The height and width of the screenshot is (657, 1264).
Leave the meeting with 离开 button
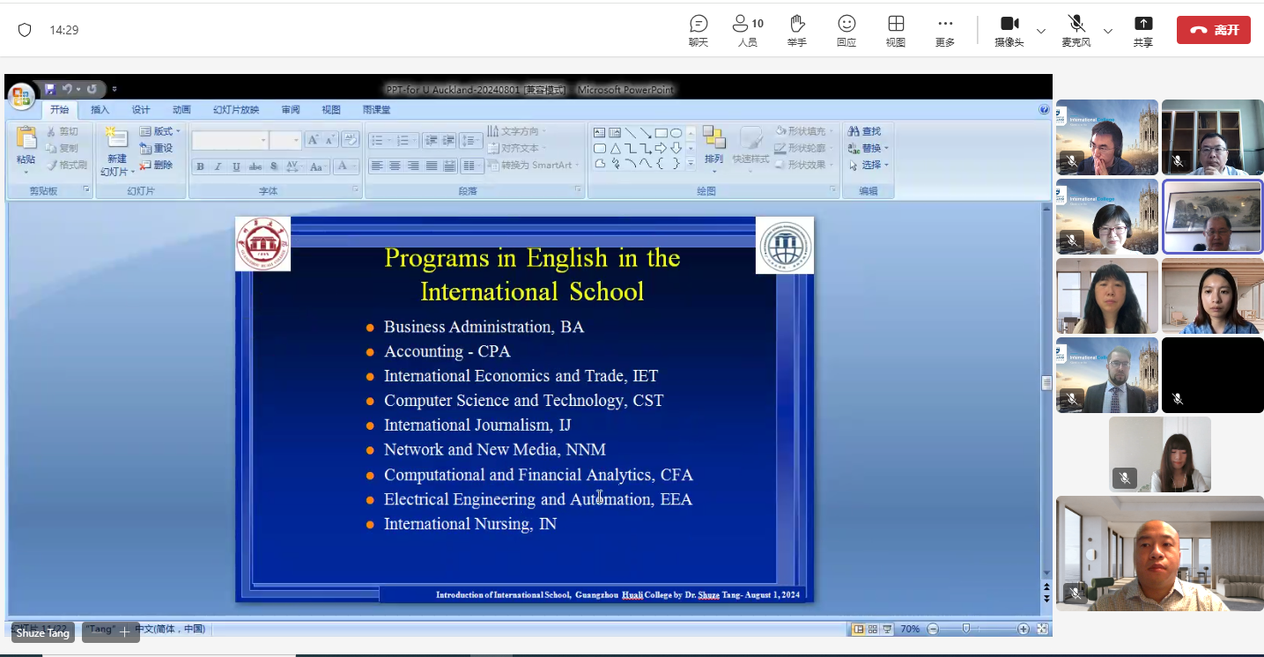(1213, 30)
